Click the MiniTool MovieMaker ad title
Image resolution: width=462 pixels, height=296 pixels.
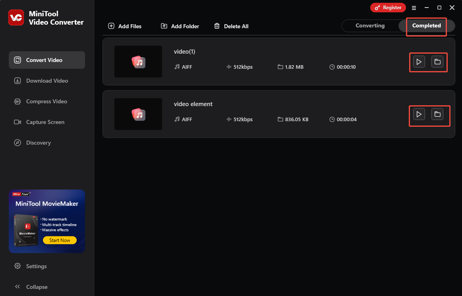click(x=47, y=204)
